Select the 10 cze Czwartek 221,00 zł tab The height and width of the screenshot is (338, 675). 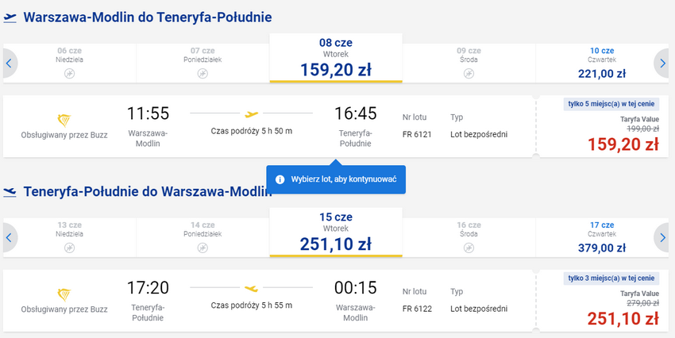point(602,63)
